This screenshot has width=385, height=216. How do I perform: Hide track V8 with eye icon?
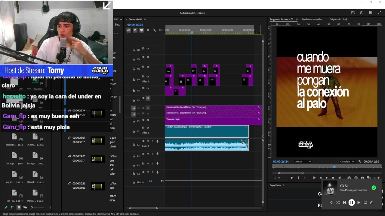[148, 67]
